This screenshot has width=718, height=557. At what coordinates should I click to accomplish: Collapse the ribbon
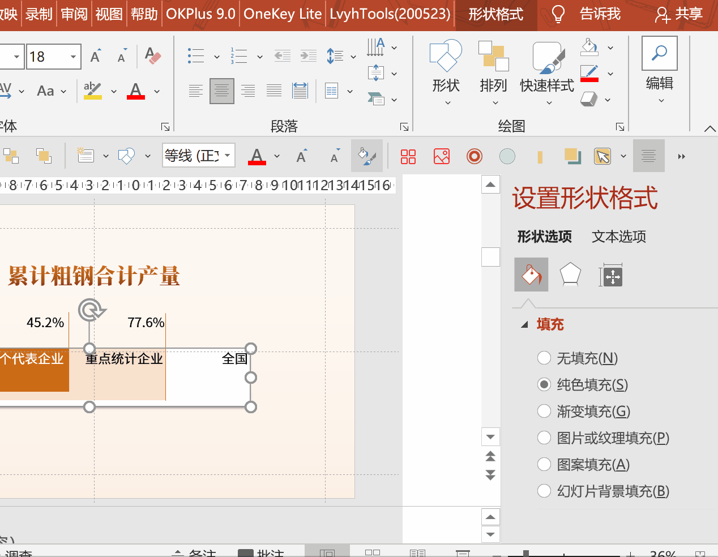point(710,128)
